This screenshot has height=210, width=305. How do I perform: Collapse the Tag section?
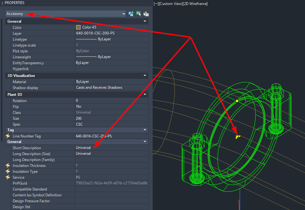point(144,130)
